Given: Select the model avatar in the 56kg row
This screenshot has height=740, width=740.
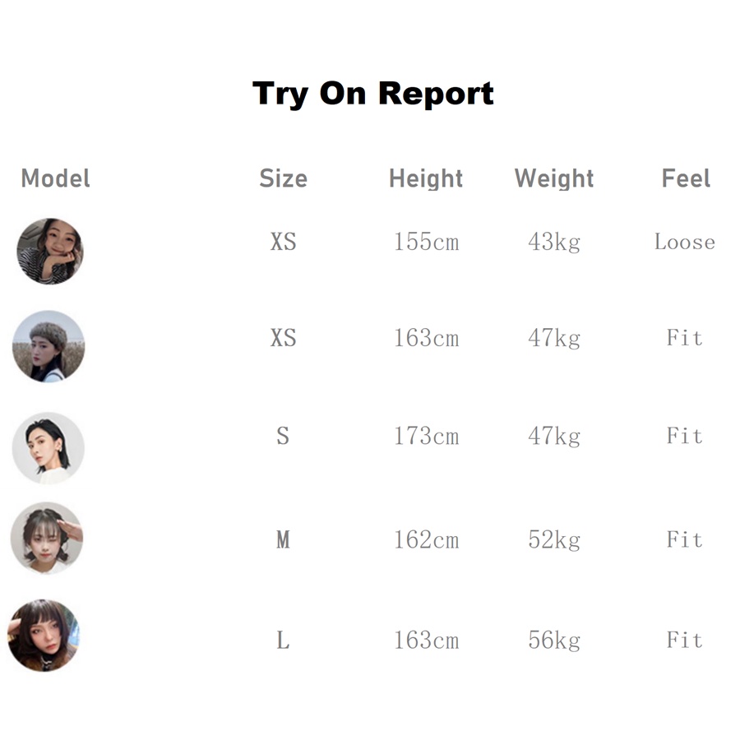Looking at the screenshot, I should click(44, 635).
